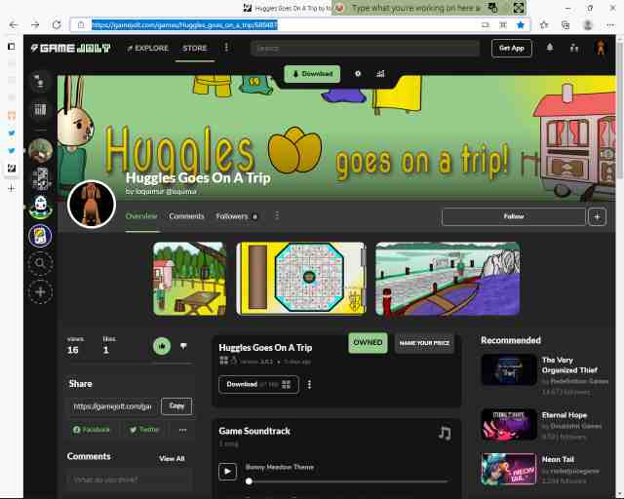The image size is (624, 499).
Task: Toggle the thumbs up like button
Action: click(x=162, y=346)
